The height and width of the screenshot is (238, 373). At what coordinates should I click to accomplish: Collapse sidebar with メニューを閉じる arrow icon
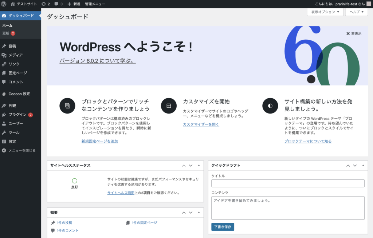[4, 150]
